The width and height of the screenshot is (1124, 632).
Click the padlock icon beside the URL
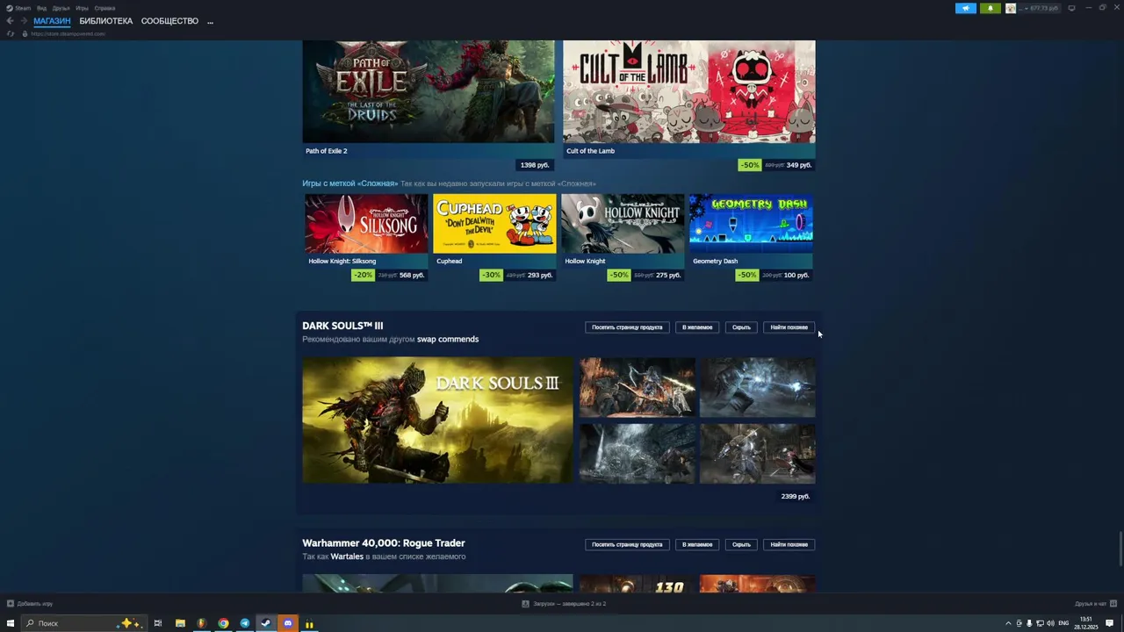[25, 33]
